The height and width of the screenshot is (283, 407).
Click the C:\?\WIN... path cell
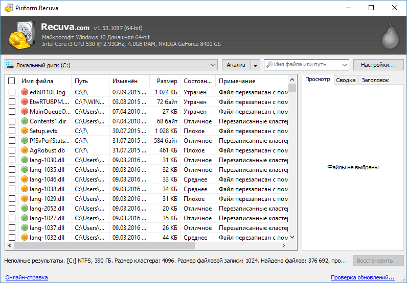tap(89, 102)
